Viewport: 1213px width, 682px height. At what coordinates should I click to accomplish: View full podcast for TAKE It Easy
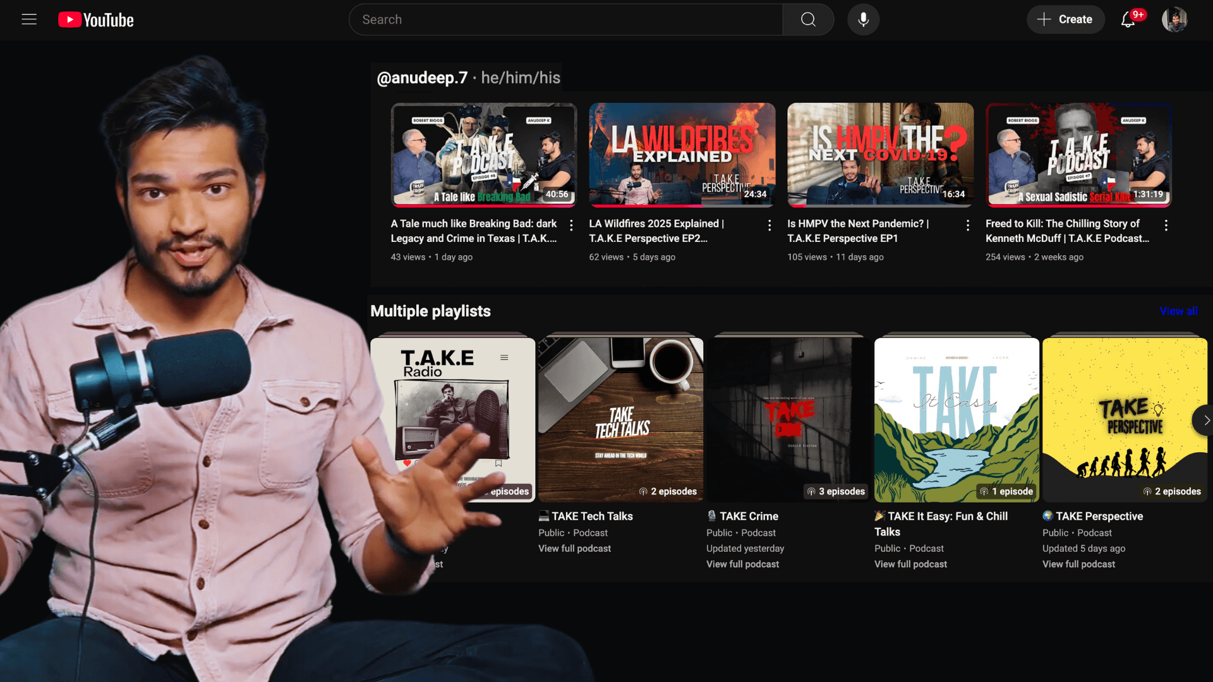pyautogui.click(x=911, y=565)
